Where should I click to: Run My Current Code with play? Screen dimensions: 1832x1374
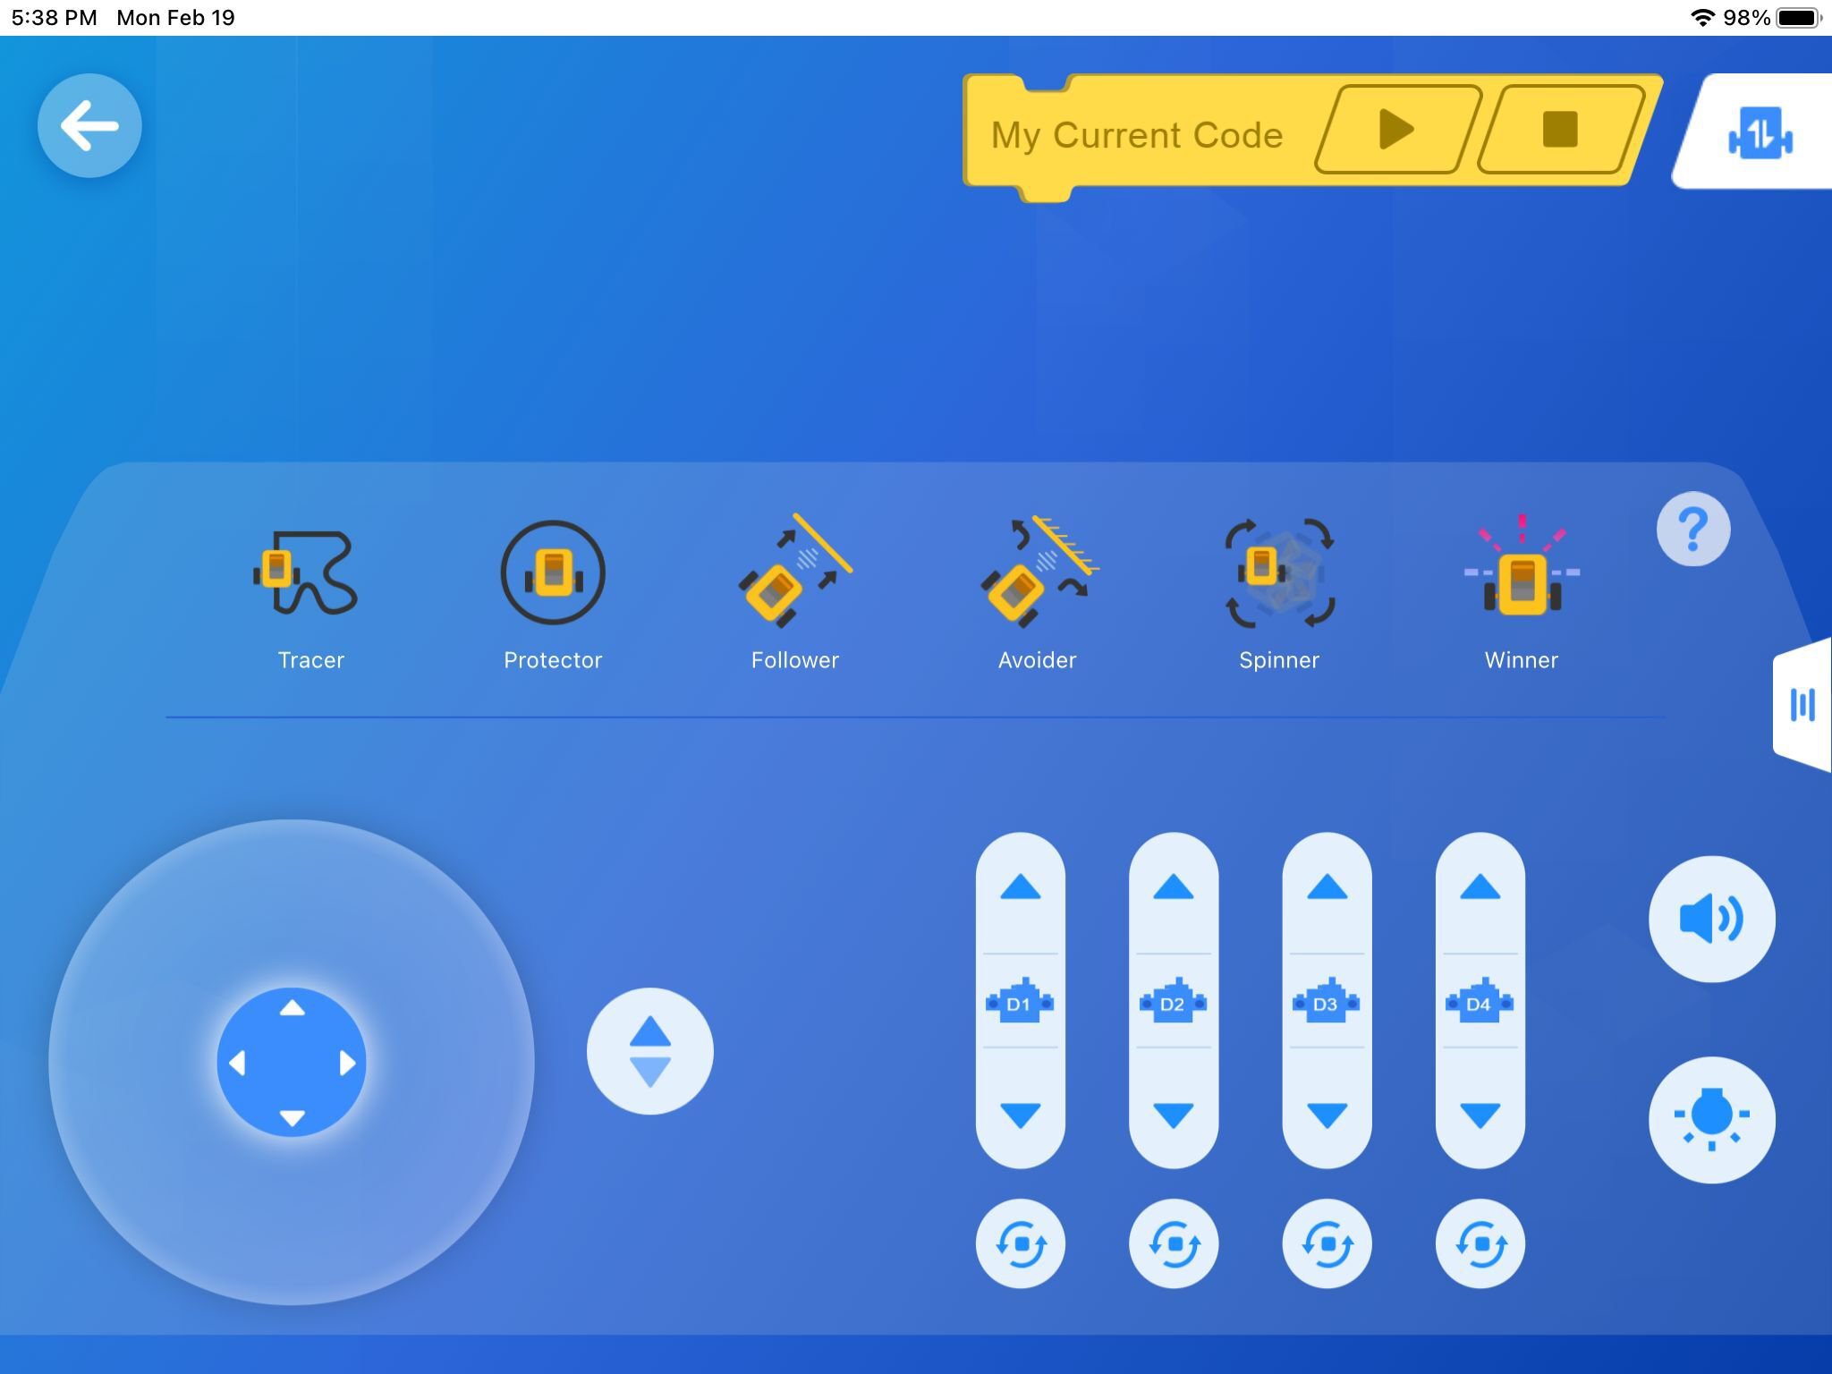(x=1395, y=131)
